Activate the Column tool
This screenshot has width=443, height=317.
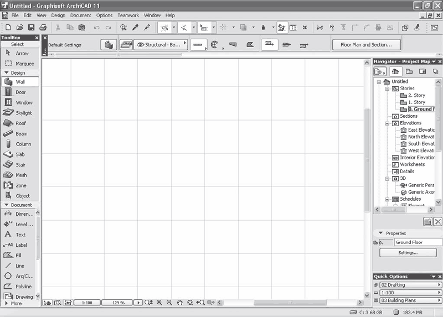point(23,144)
